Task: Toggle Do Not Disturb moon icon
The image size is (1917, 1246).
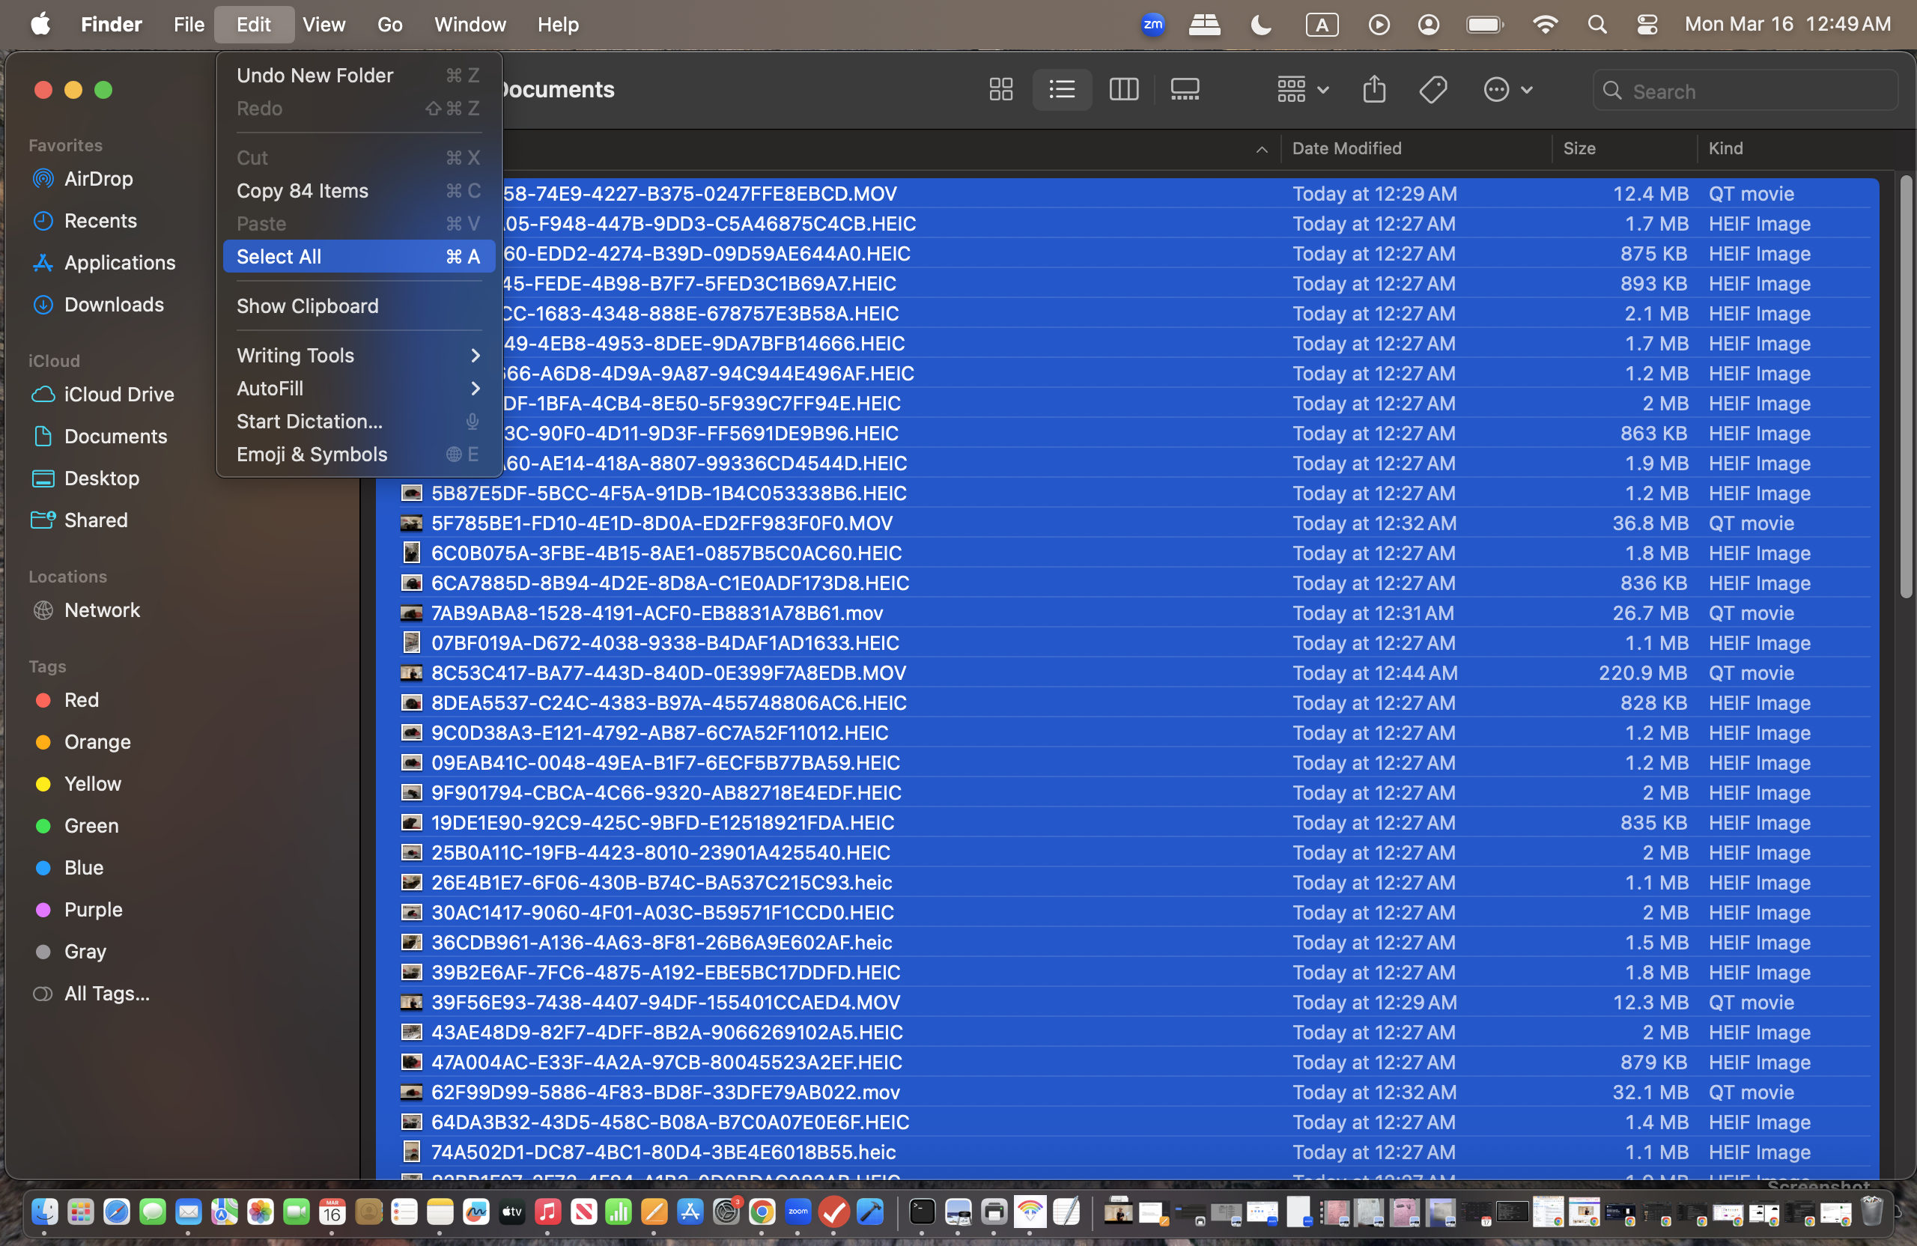Action: 1260,24
